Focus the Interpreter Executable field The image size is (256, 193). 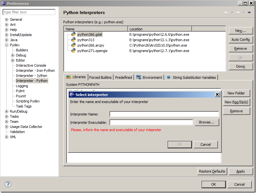[x=151, y=122]
